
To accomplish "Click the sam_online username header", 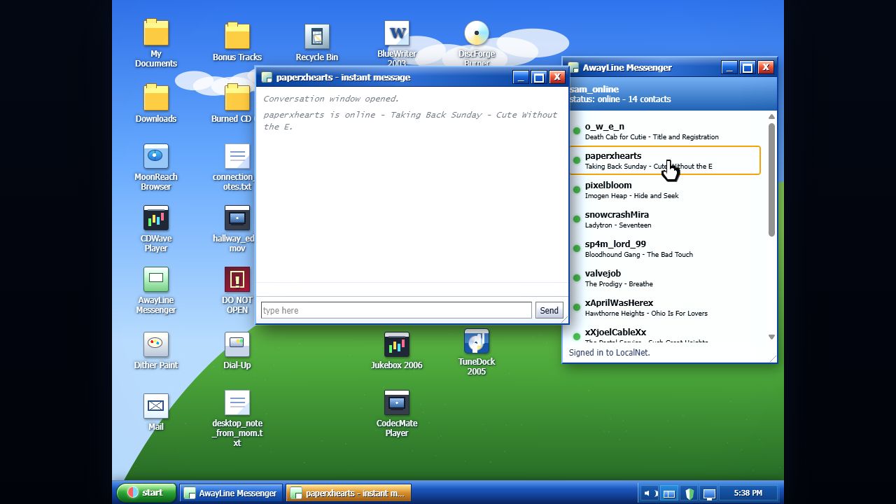I will (594, 89).
